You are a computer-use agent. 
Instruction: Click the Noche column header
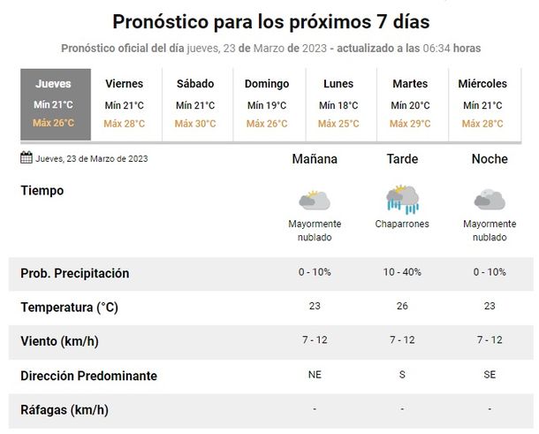pyautogui.click(x=490, y=159)
